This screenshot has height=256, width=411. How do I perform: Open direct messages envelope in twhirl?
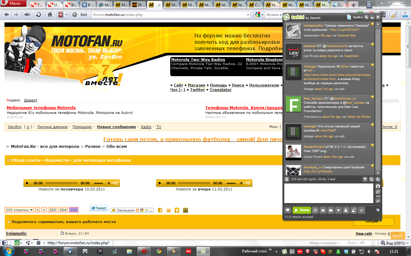click(323, 210)
